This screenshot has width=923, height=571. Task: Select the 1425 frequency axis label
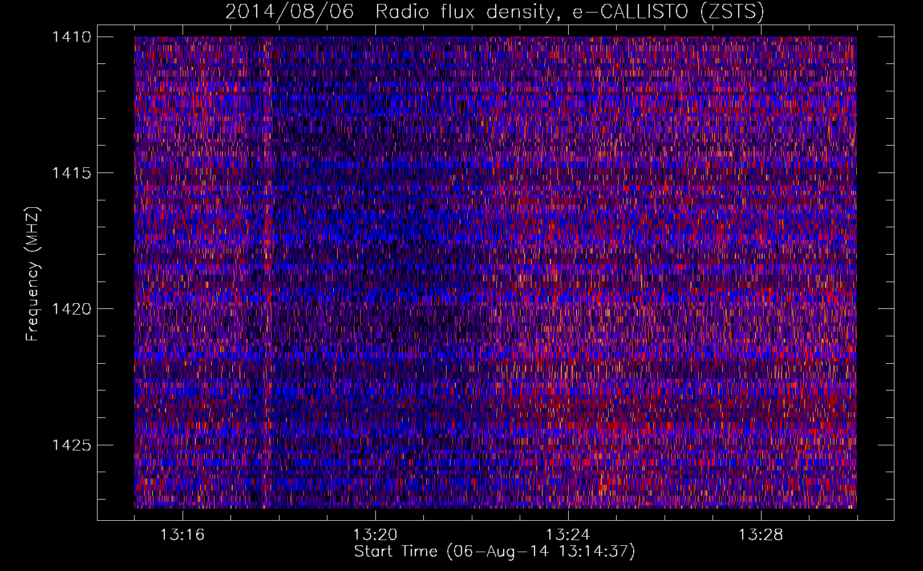click(x=71, y=445)
